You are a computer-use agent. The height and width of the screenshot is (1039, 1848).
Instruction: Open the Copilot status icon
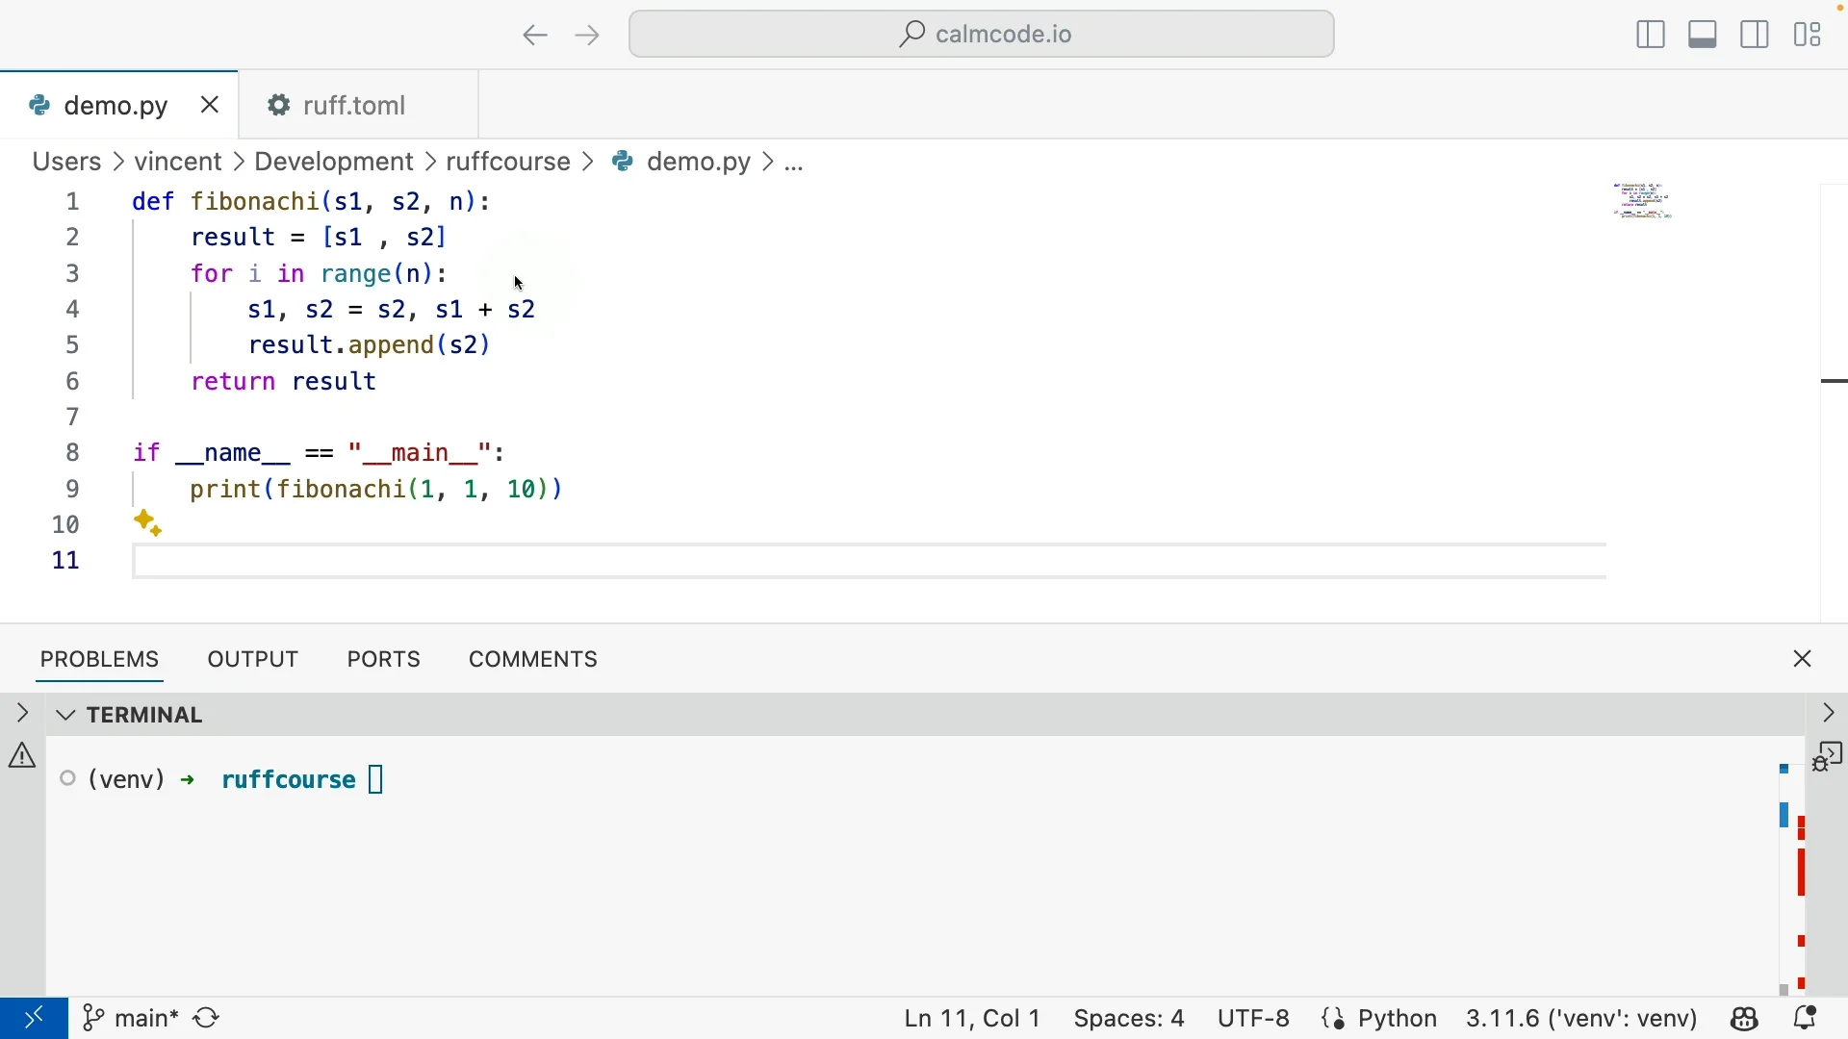click(x=1746, y=1018)
